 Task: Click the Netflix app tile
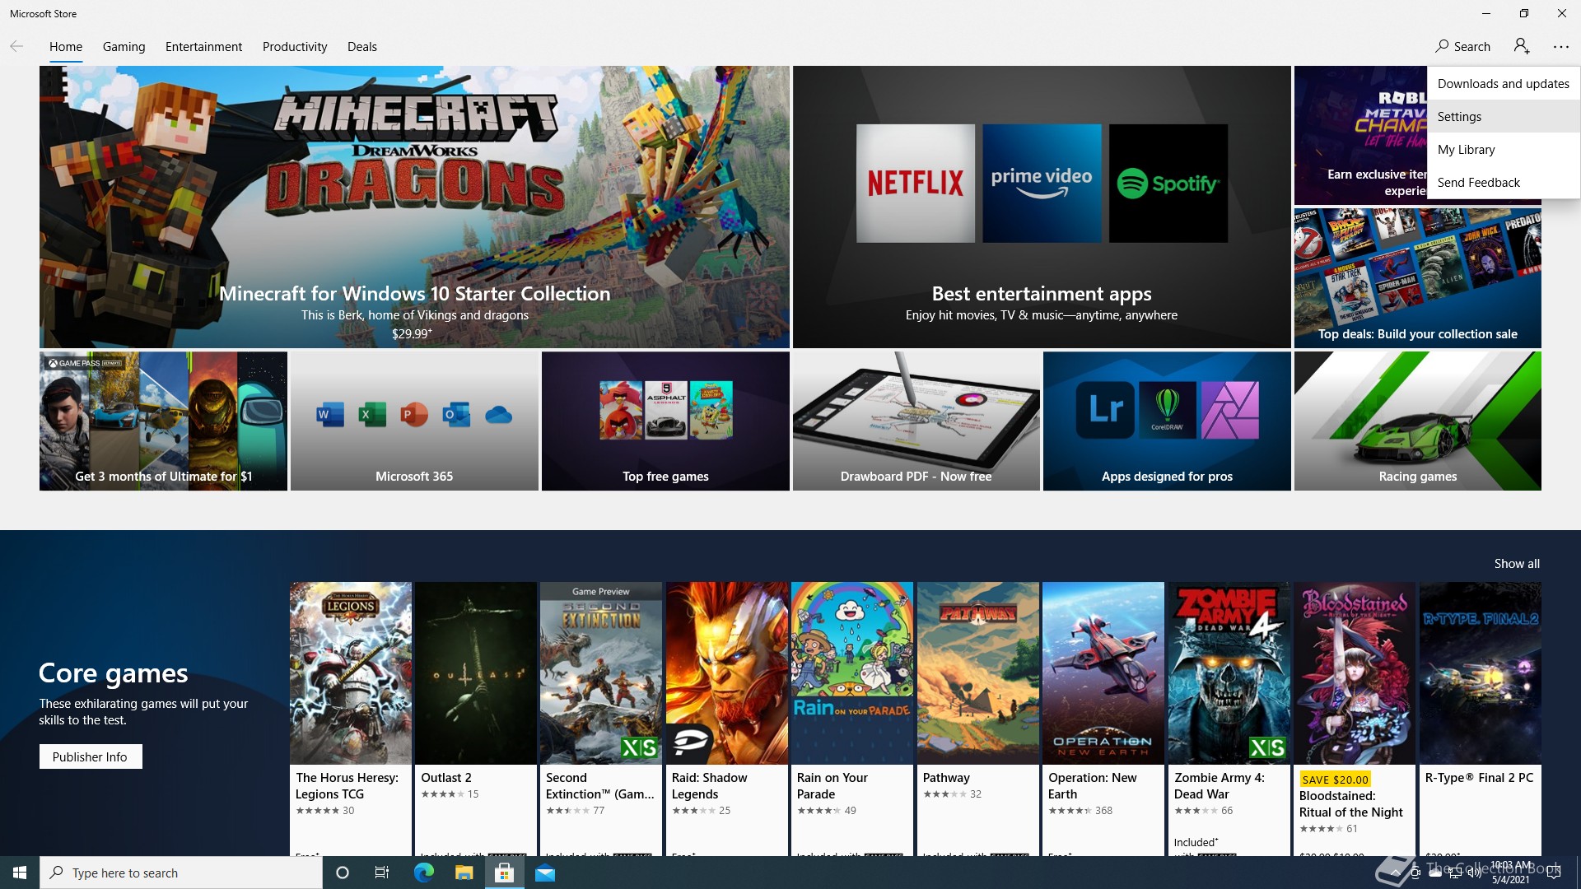pyautogui.click(x=916, y=184)
